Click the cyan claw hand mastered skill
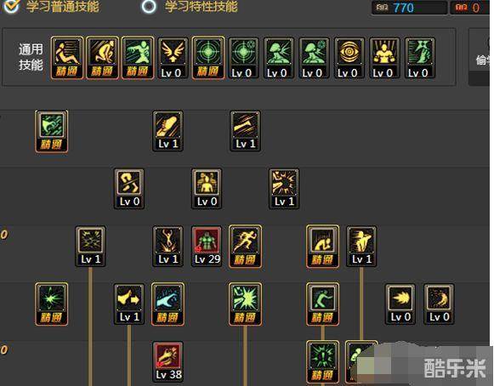The height and width of the screenshot is (386, 494). pyautogui.click(x=168, y=304)
